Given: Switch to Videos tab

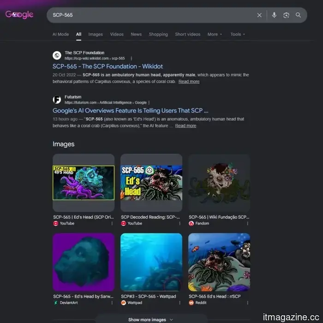Looking at the screenshot, I should coord(117,35).
